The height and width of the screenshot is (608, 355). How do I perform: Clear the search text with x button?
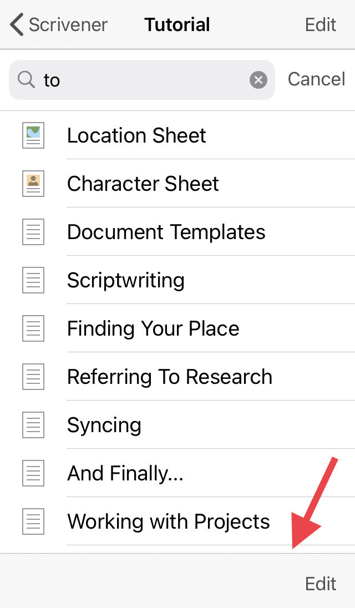[258, 80]
